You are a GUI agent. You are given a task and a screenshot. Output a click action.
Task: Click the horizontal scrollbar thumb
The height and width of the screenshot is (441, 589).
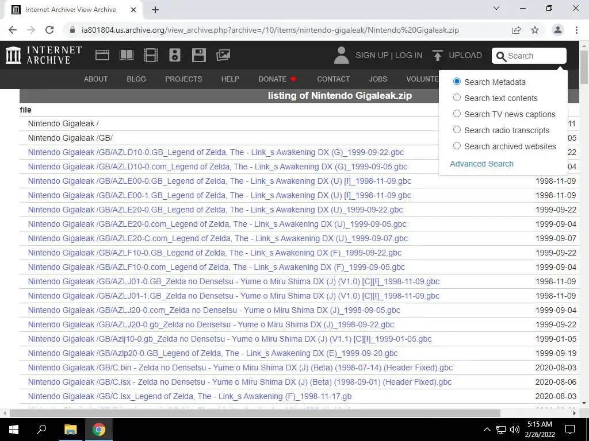tap(255, 413)
